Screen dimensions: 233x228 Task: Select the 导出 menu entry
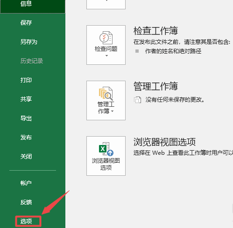(x=26, y=118)
